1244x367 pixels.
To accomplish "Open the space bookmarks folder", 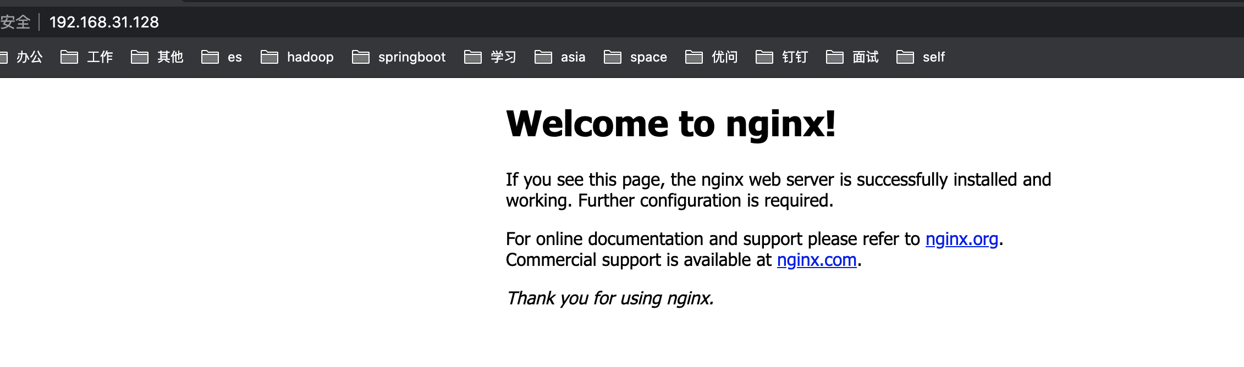I will pos(635,57).
